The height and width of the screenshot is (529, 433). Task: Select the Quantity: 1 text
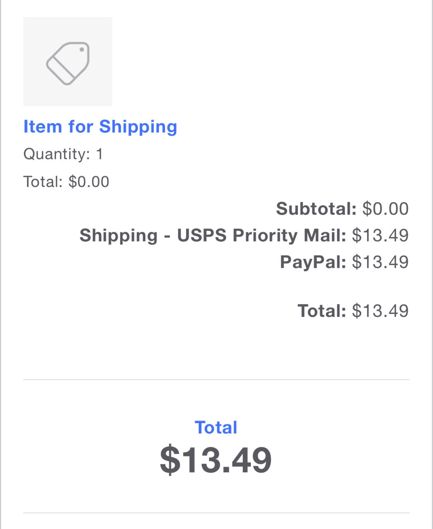pos(63,154)
